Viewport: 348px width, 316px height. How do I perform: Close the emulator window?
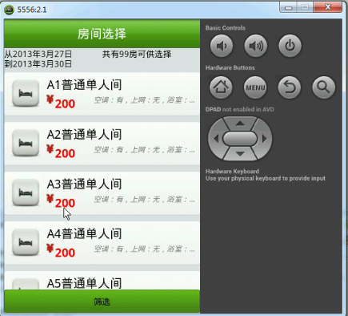[328, 7]
